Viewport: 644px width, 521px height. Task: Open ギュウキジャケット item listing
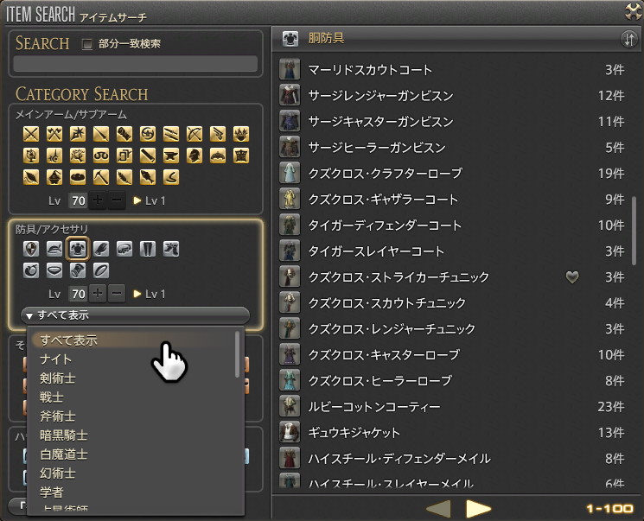(454, 432)
